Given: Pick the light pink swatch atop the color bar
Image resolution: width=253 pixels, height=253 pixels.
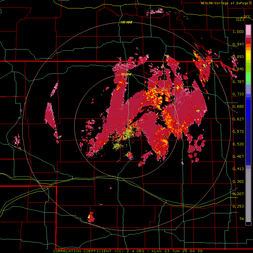Looking at the screenshot, I should pyautogui.click(x=248, y=30).
